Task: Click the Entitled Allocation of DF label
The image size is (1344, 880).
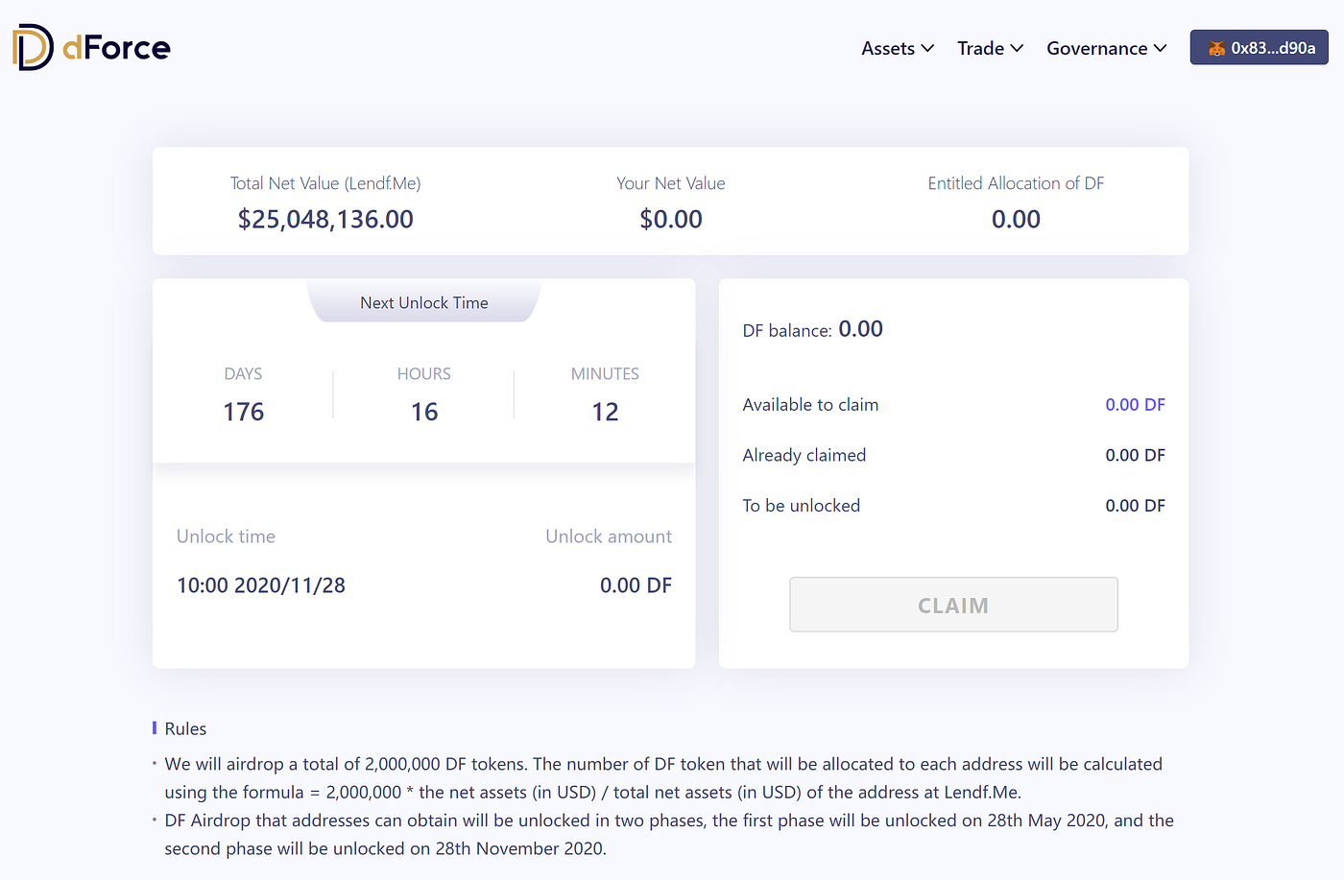Action: pos(1016,183)
